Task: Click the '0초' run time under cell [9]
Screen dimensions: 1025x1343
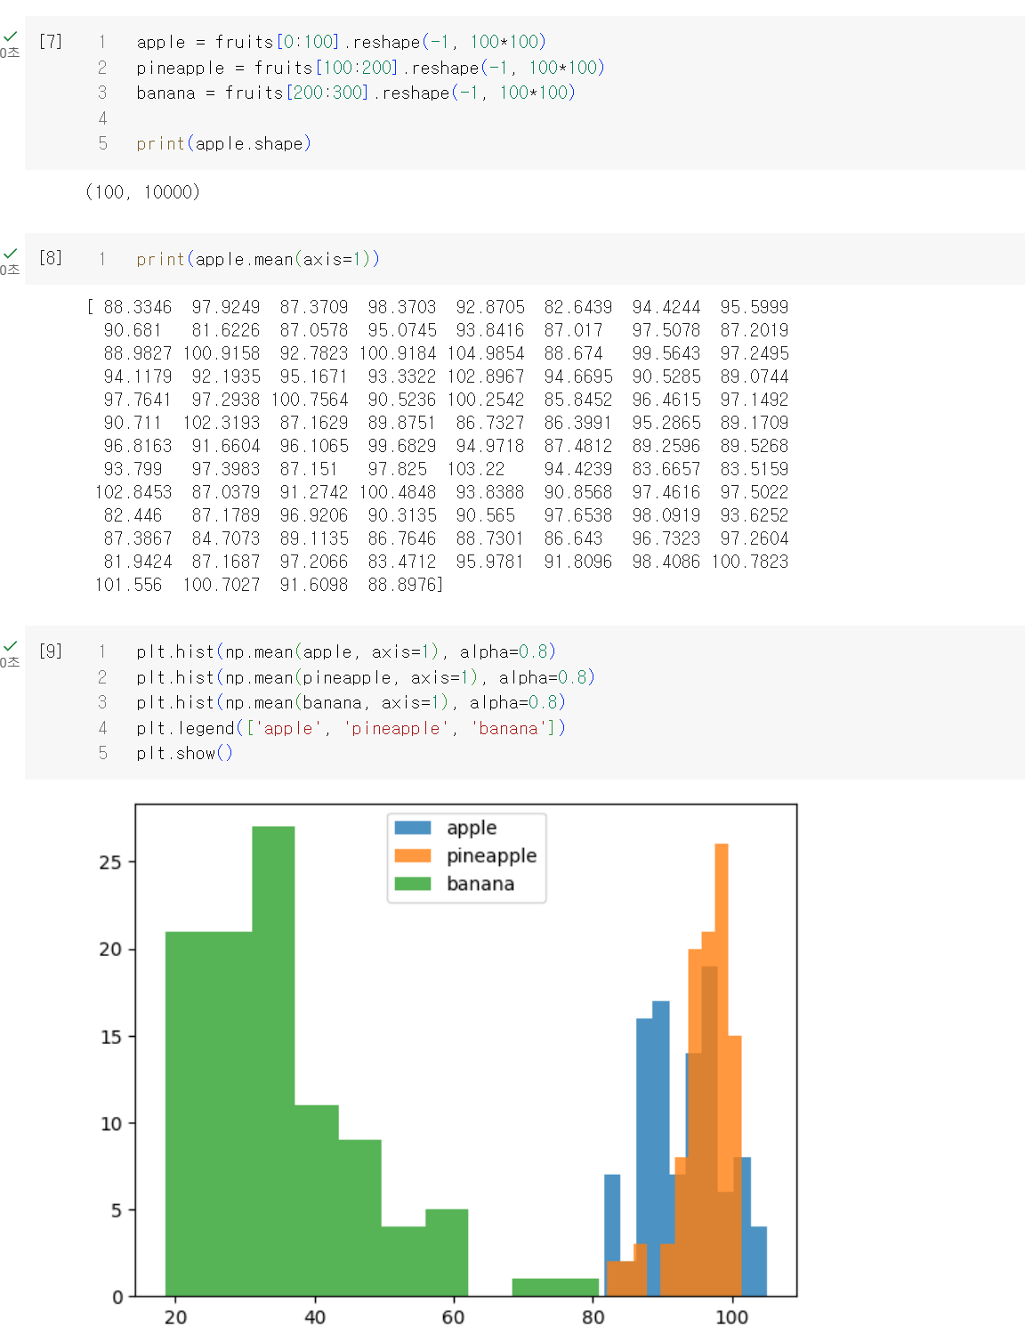Action: click(x=9, y=663)
